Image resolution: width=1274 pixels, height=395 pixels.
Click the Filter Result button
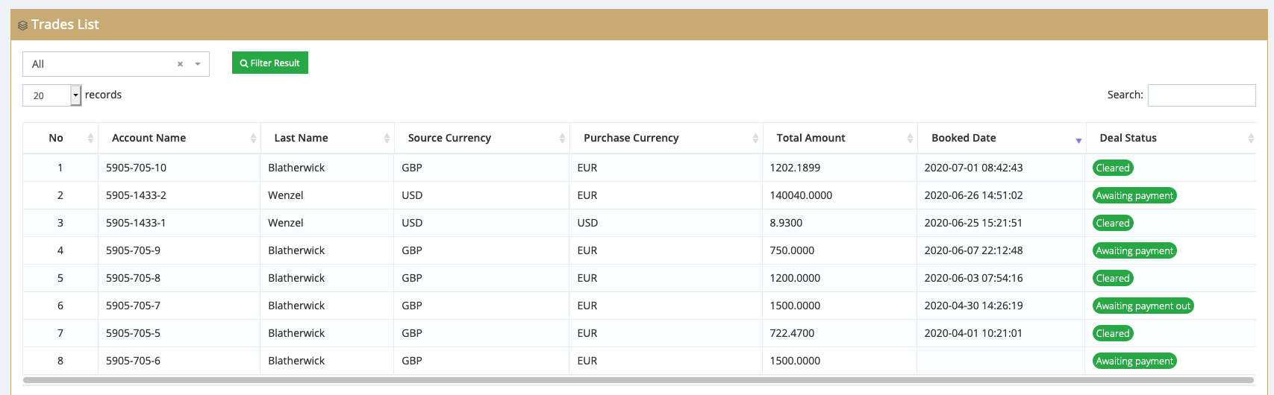[x=270, y=63]
